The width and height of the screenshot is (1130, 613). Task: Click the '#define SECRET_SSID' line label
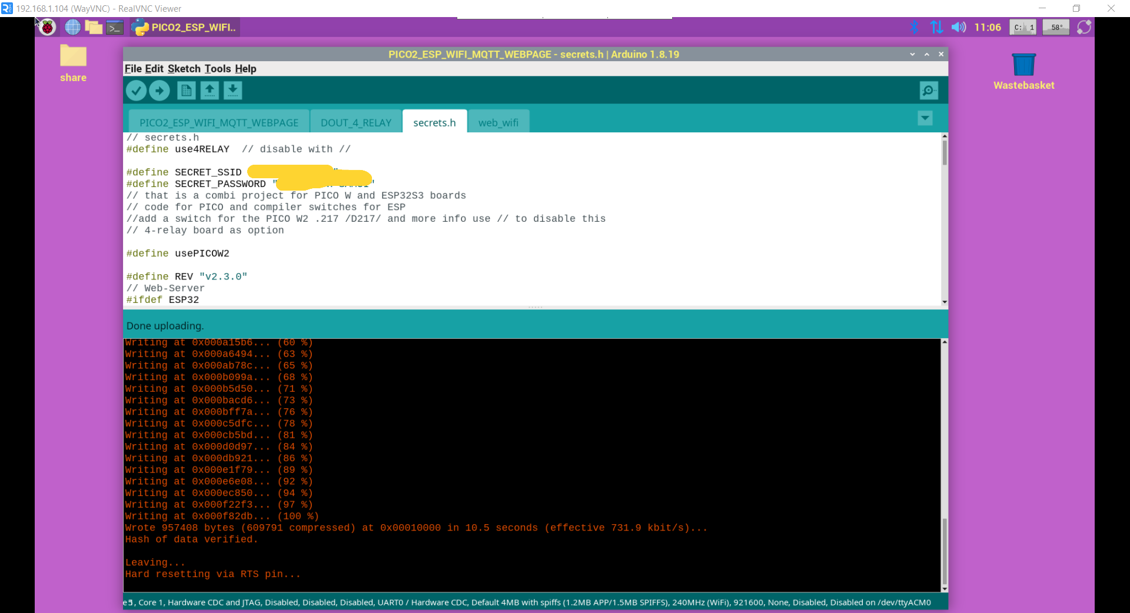pos(184,172)
